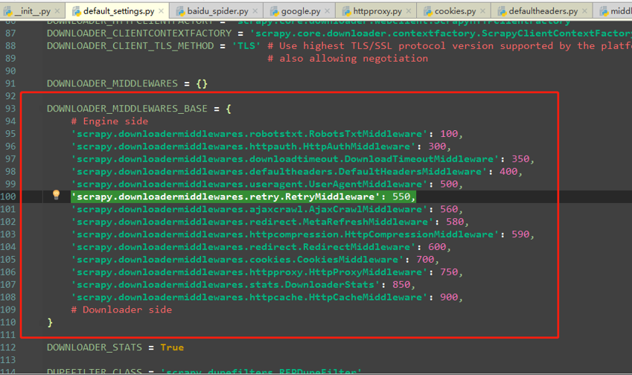Click the DOWNLOADER_CLIENTCONTEXTFACTORY variable name
The width and height of the screenshot is (632, 375).
(x=139, y=33)
